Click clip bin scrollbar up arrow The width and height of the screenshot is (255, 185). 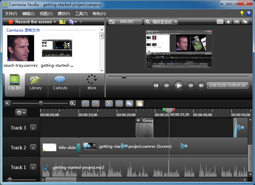[x=102, y=30]
